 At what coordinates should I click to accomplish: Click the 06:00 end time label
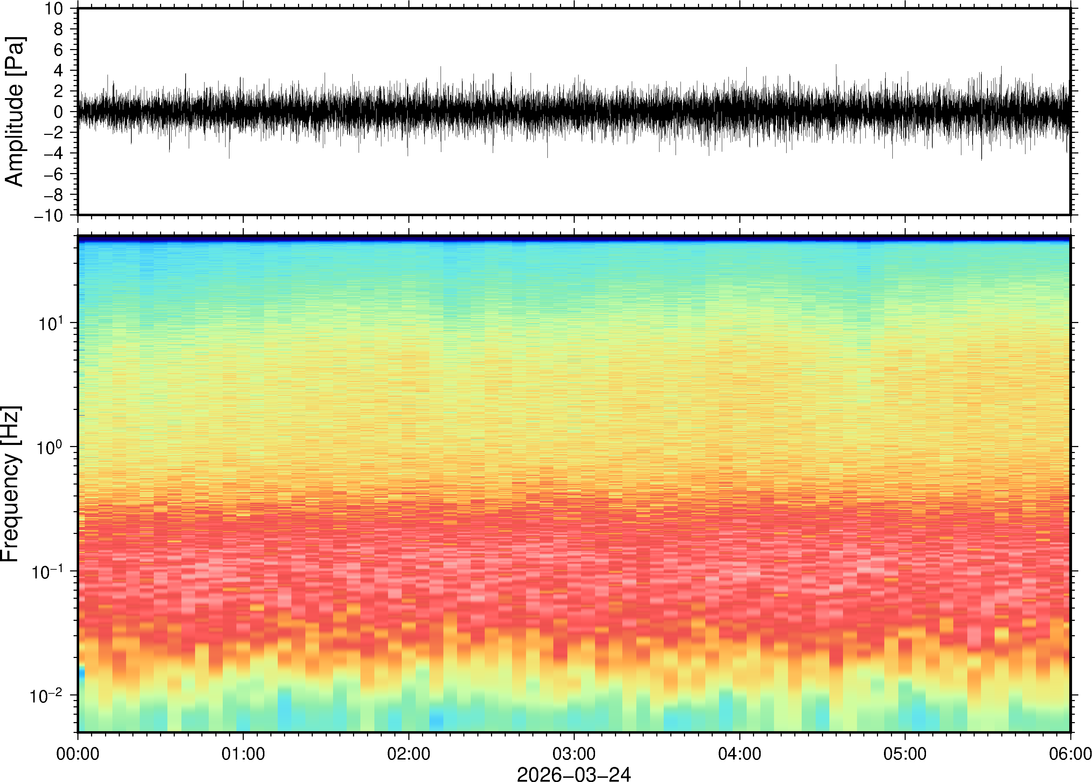pos(1070,754)
